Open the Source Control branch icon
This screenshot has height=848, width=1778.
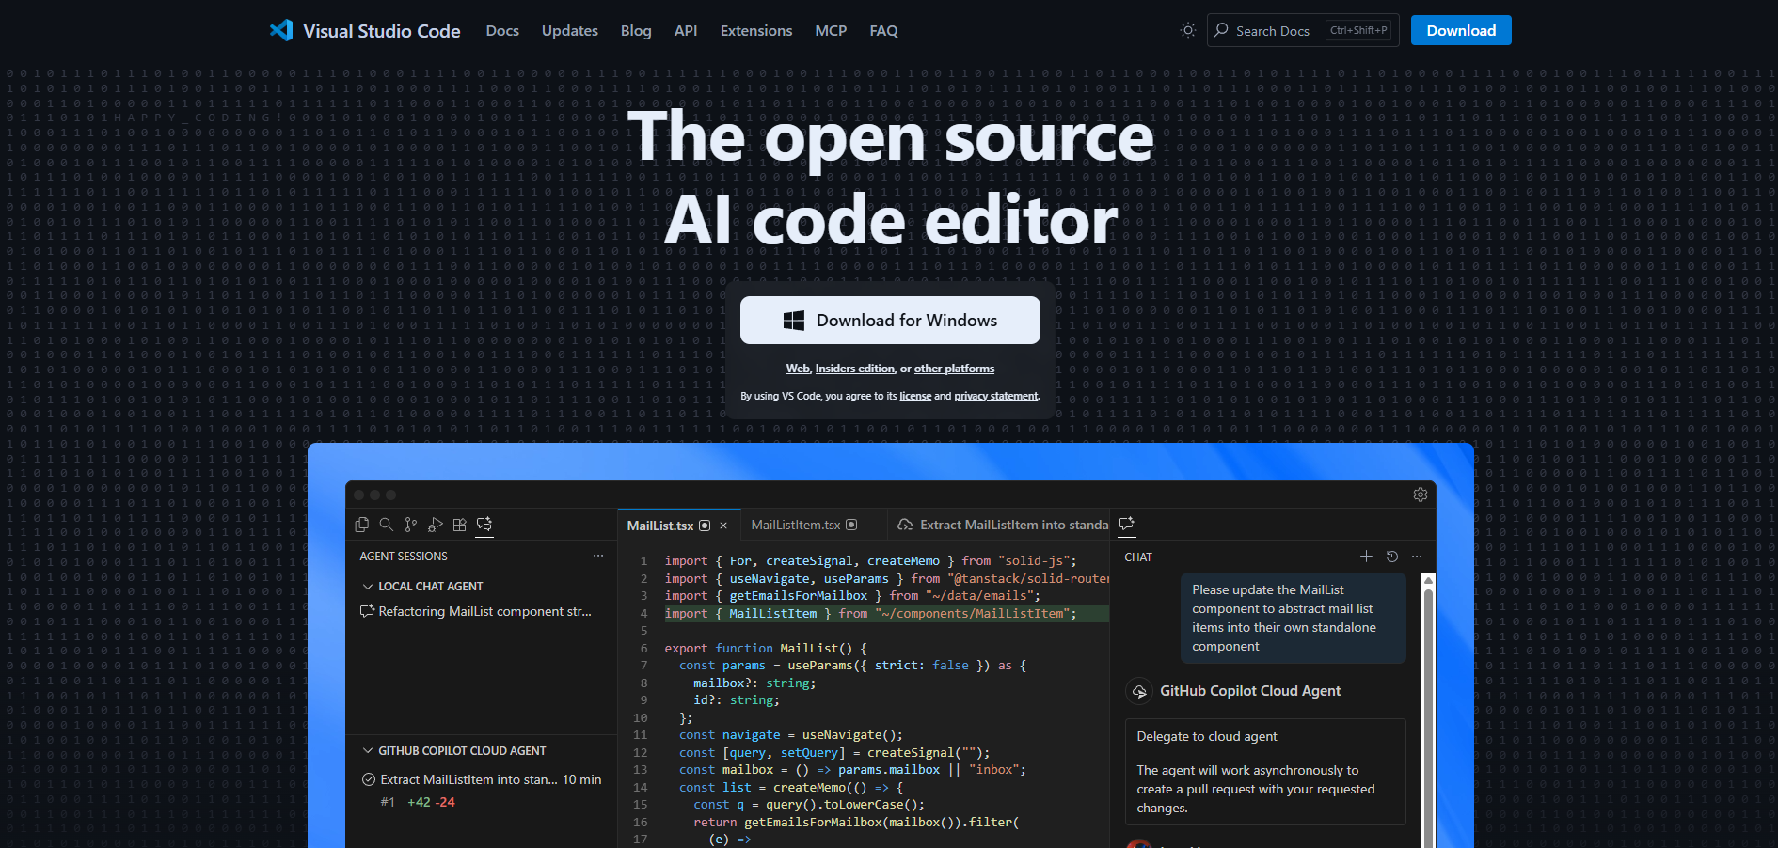[411, 525]
